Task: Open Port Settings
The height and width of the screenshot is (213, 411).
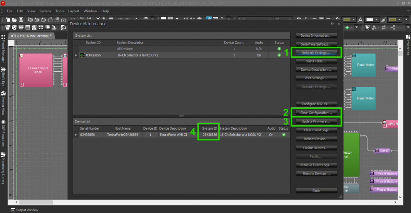Action: point(316,78)
